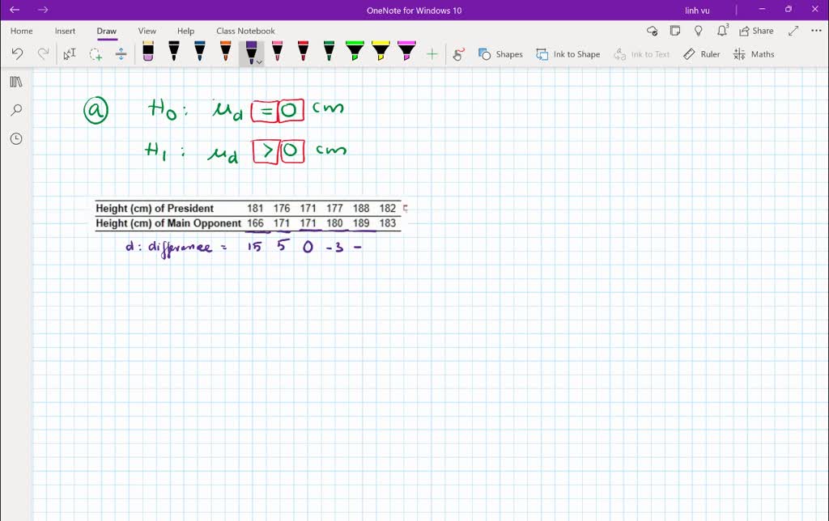Toggle Ink to Shape conversion
Viewport: 829px width, 521px height.
point(568,54)
